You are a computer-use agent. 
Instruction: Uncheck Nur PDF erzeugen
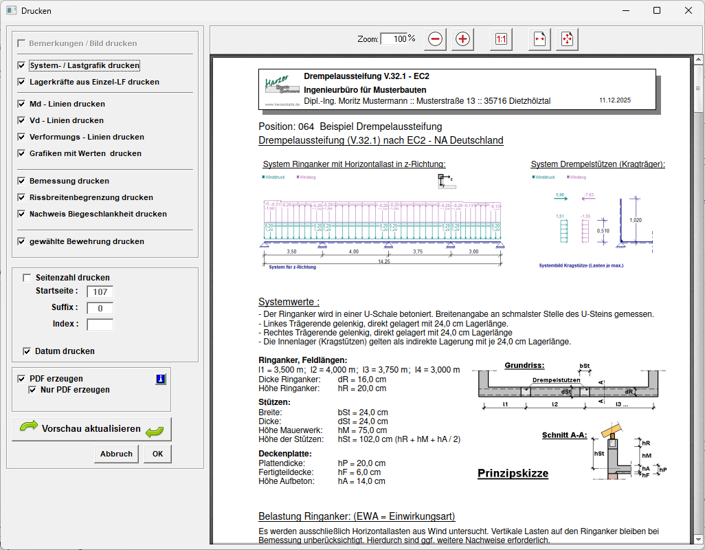pyautogui.click(x=32, y=390)
